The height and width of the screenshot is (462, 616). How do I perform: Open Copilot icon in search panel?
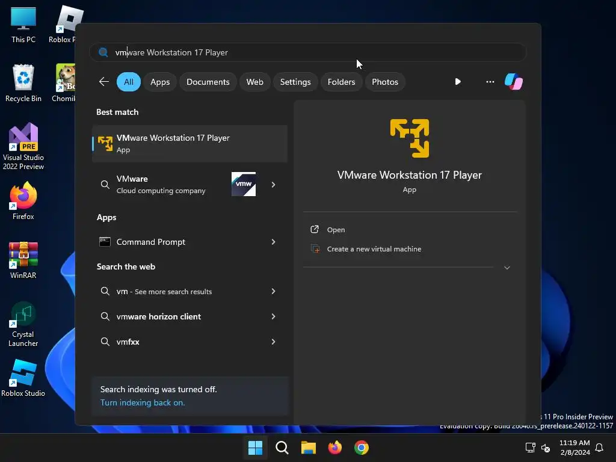click(514, 82)
